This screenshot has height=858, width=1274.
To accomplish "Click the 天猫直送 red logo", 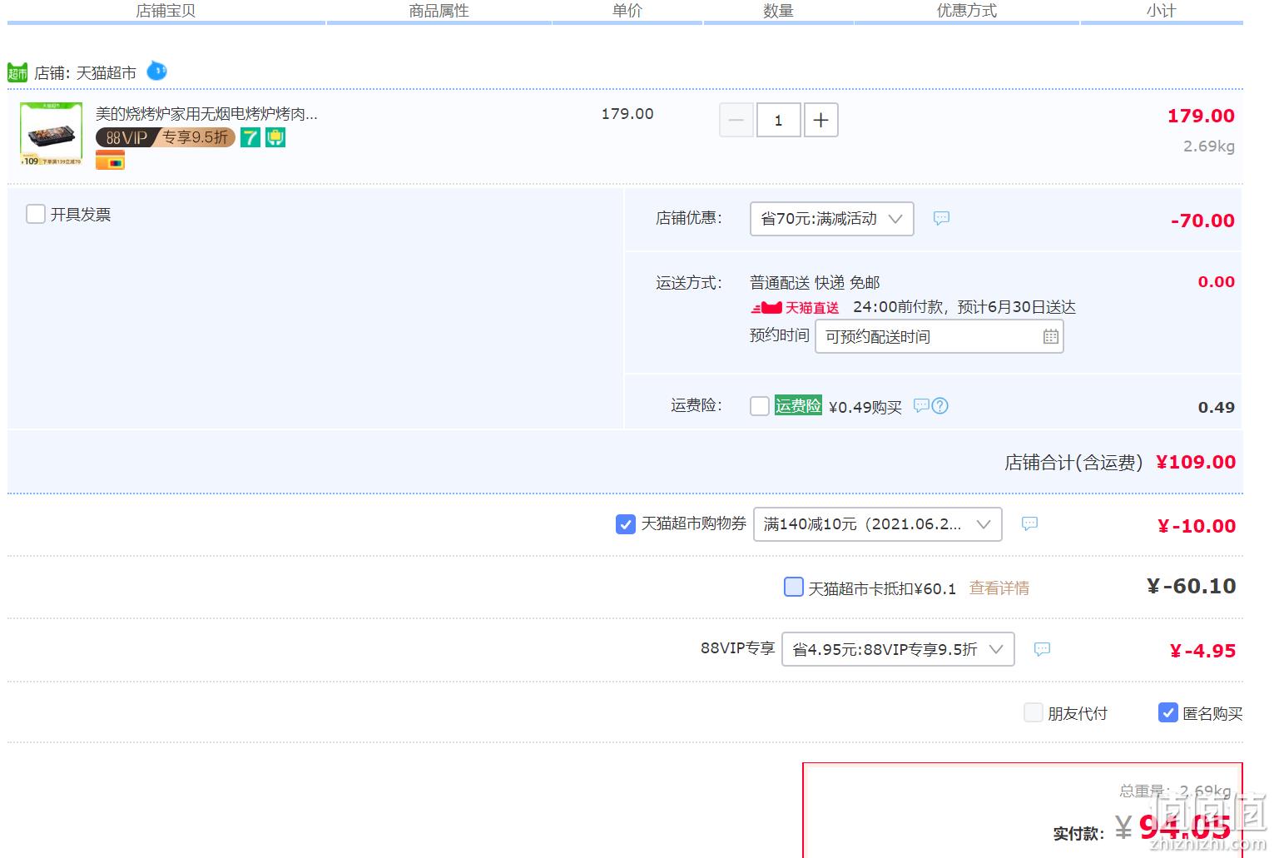I will point(796,308).
